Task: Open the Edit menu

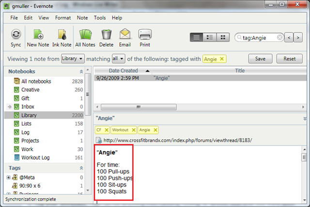Action: [x=28, y=18]
